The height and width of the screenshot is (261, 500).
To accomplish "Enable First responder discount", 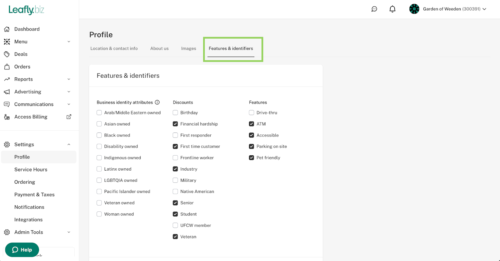I will point(175,135).
